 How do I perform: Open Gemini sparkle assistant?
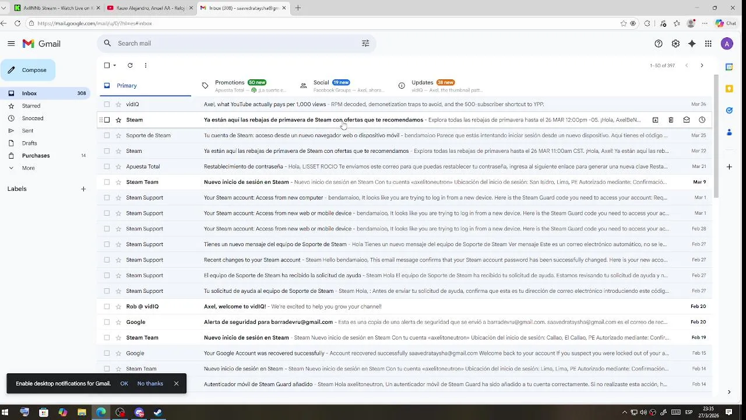click(x=692, y=44)
